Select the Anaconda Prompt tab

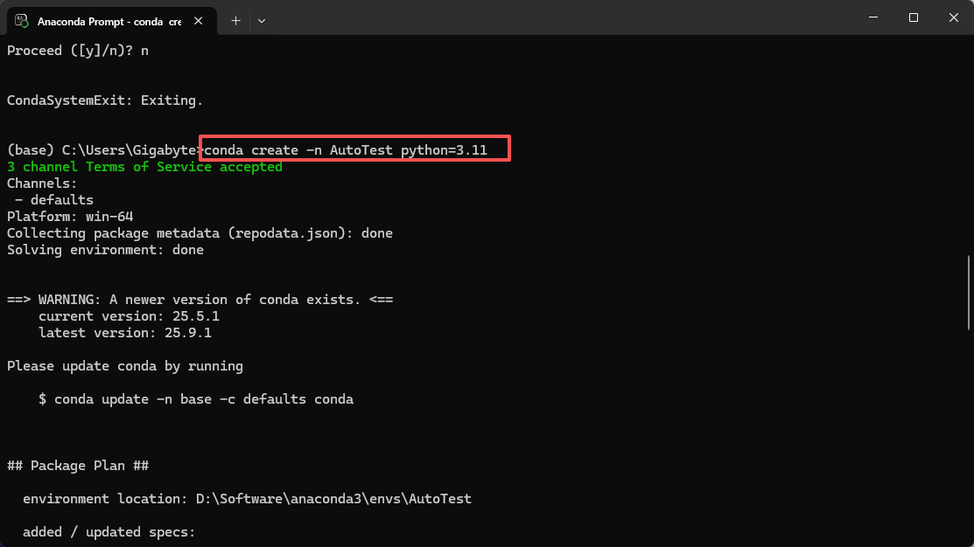(x=112, y=21)
